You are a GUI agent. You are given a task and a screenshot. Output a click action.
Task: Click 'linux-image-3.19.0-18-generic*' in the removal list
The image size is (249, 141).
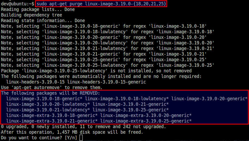pos(44,99)
